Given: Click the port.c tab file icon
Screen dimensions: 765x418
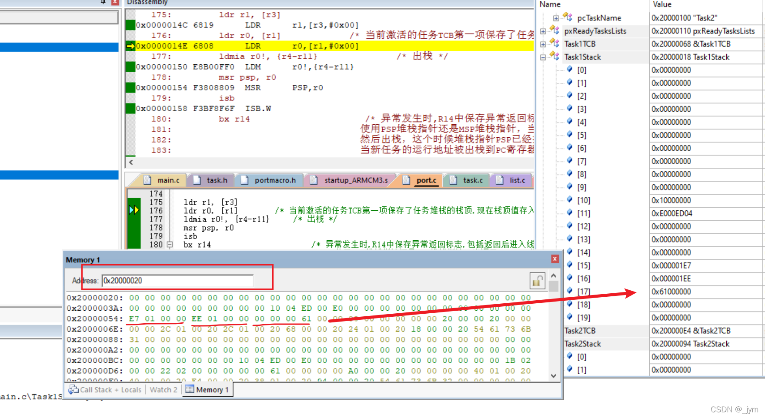Looking at the screenshot, I should (x=406, y=180).
